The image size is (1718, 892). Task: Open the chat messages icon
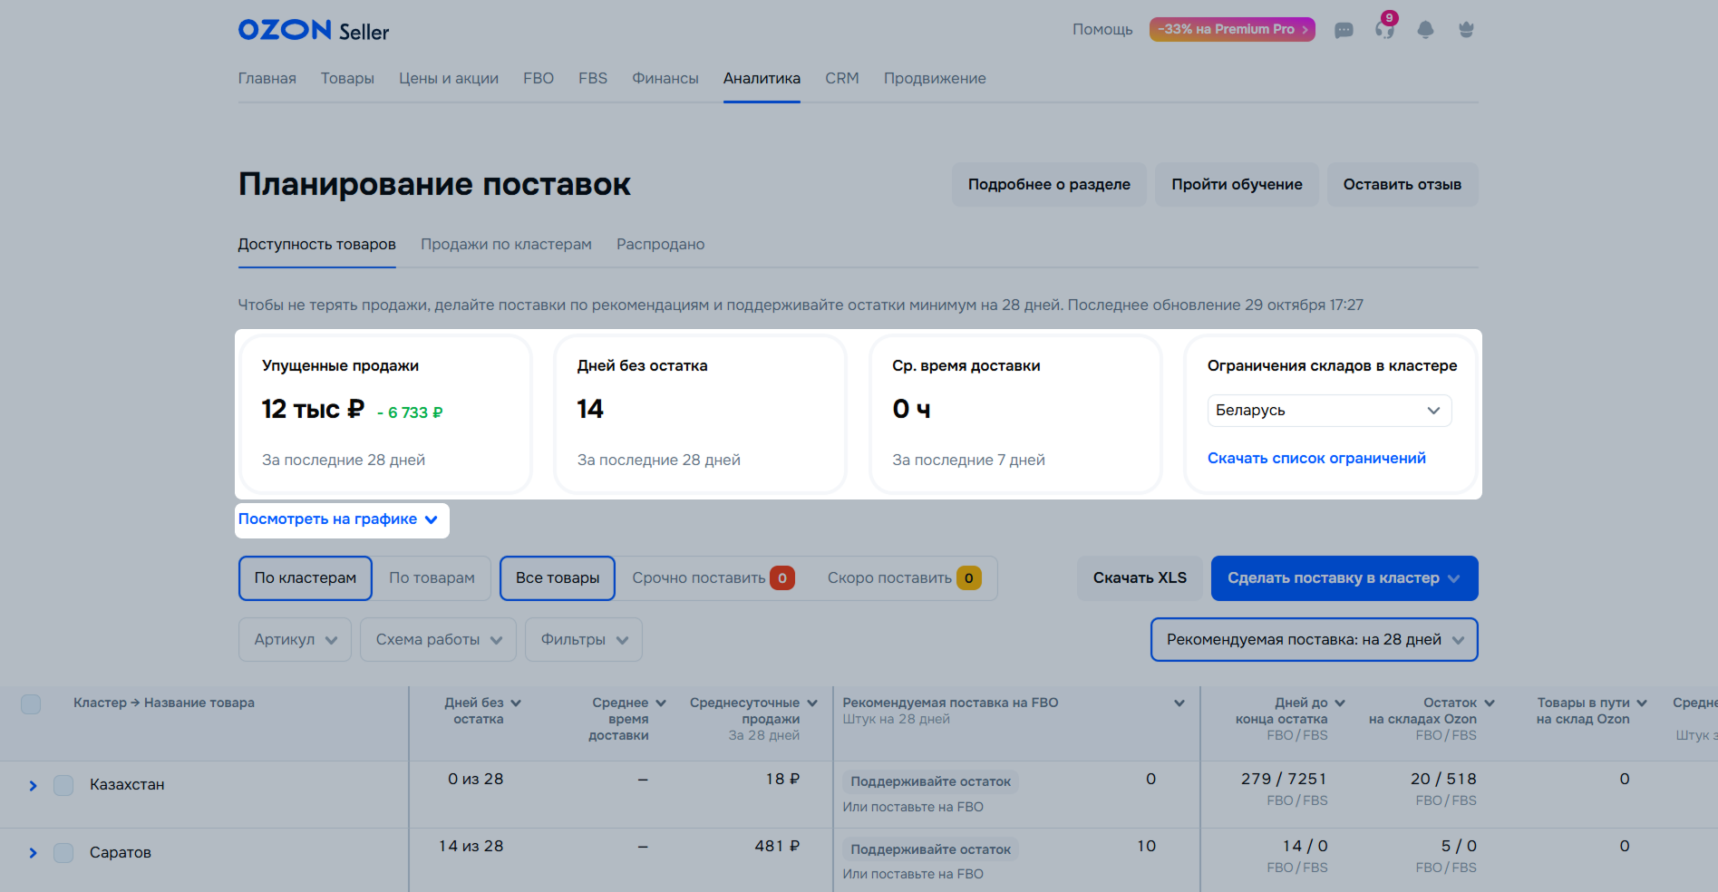tap(1344, 30)
